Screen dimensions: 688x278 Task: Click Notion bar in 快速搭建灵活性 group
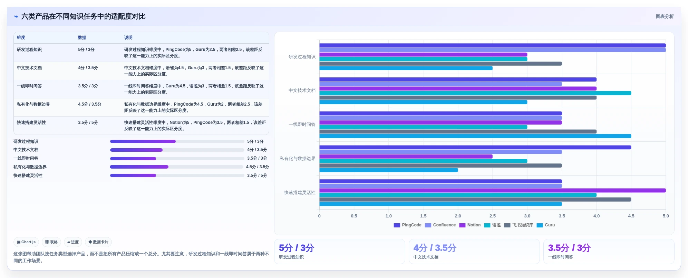pos(492,191)
